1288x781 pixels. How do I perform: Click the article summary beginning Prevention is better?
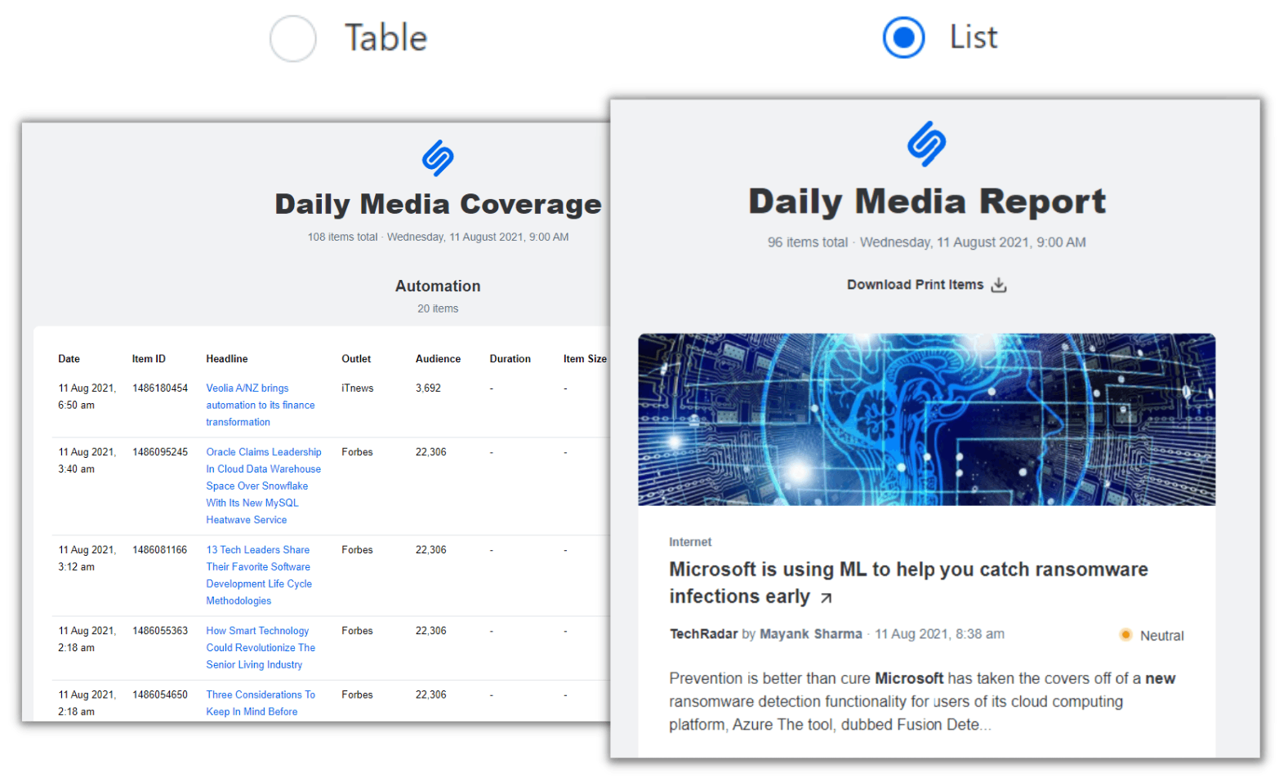922,702
